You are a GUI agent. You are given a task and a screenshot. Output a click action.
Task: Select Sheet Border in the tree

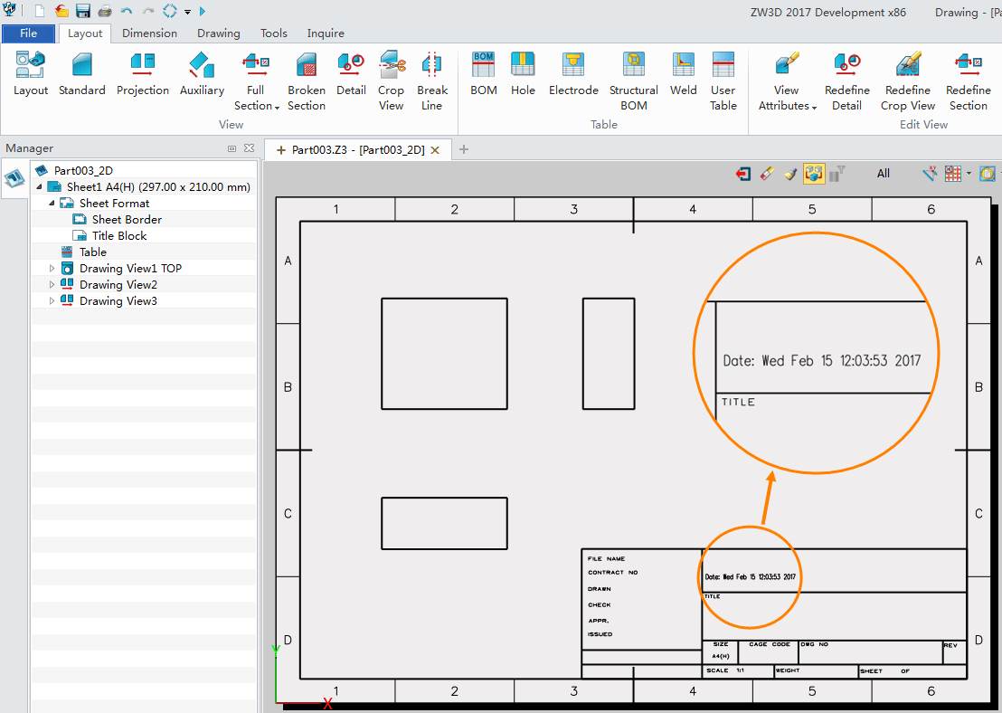click(127, 219)
